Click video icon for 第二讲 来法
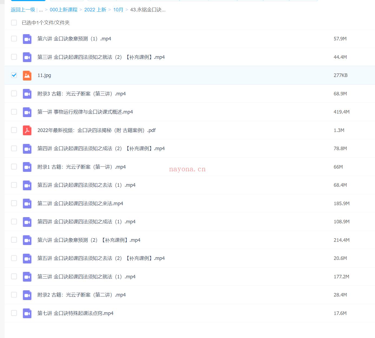The width and height of the screenshot is (375, 338). point(27,204)
